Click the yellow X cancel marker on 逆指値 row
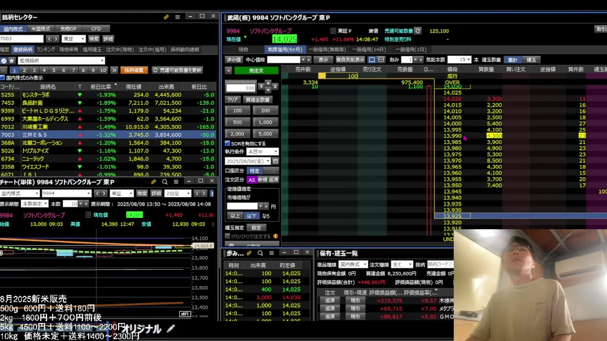Image resolution: width=607 pixels, height=341 pixels. [322, 76]
